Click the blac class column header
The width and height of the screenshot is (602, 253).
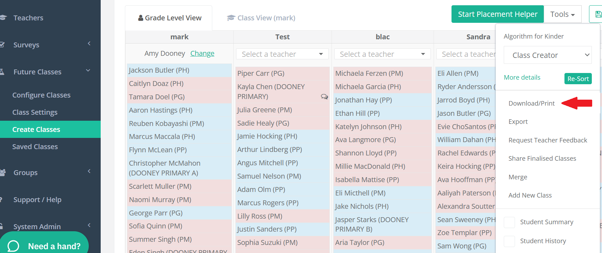point(382,37)
